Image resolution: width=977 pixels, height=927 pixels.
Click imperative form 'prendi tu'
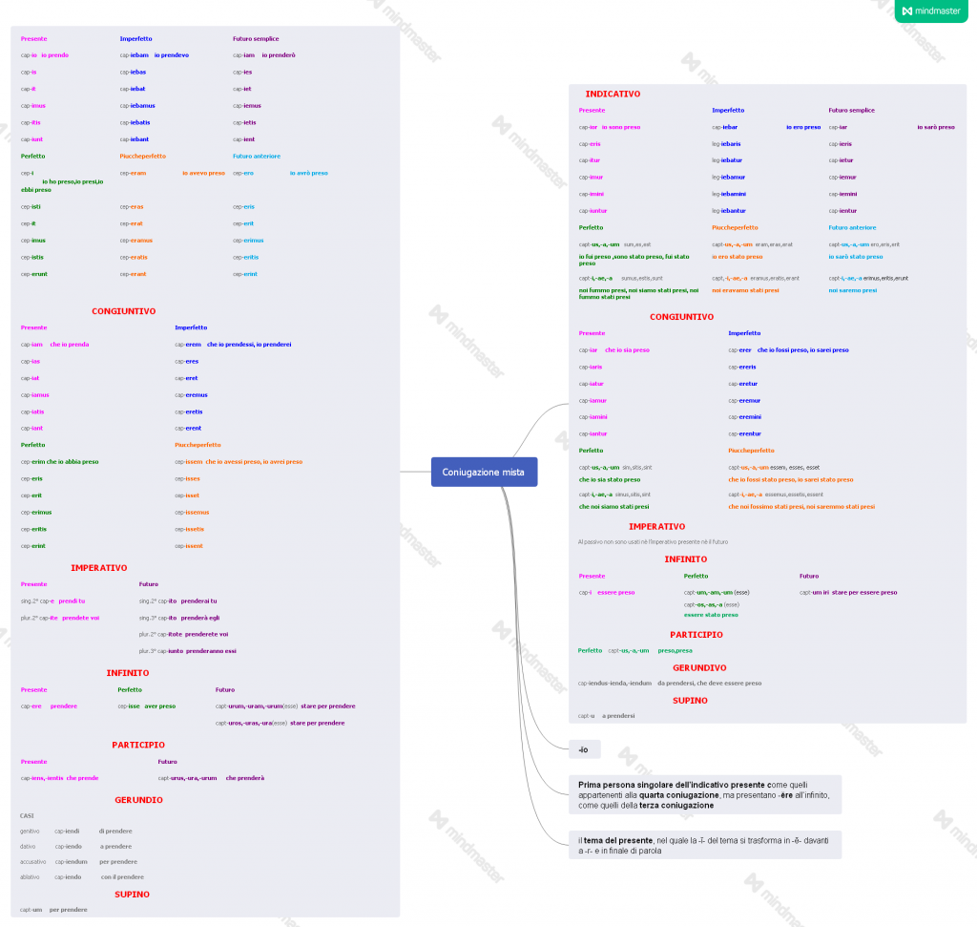coord(72,600)
